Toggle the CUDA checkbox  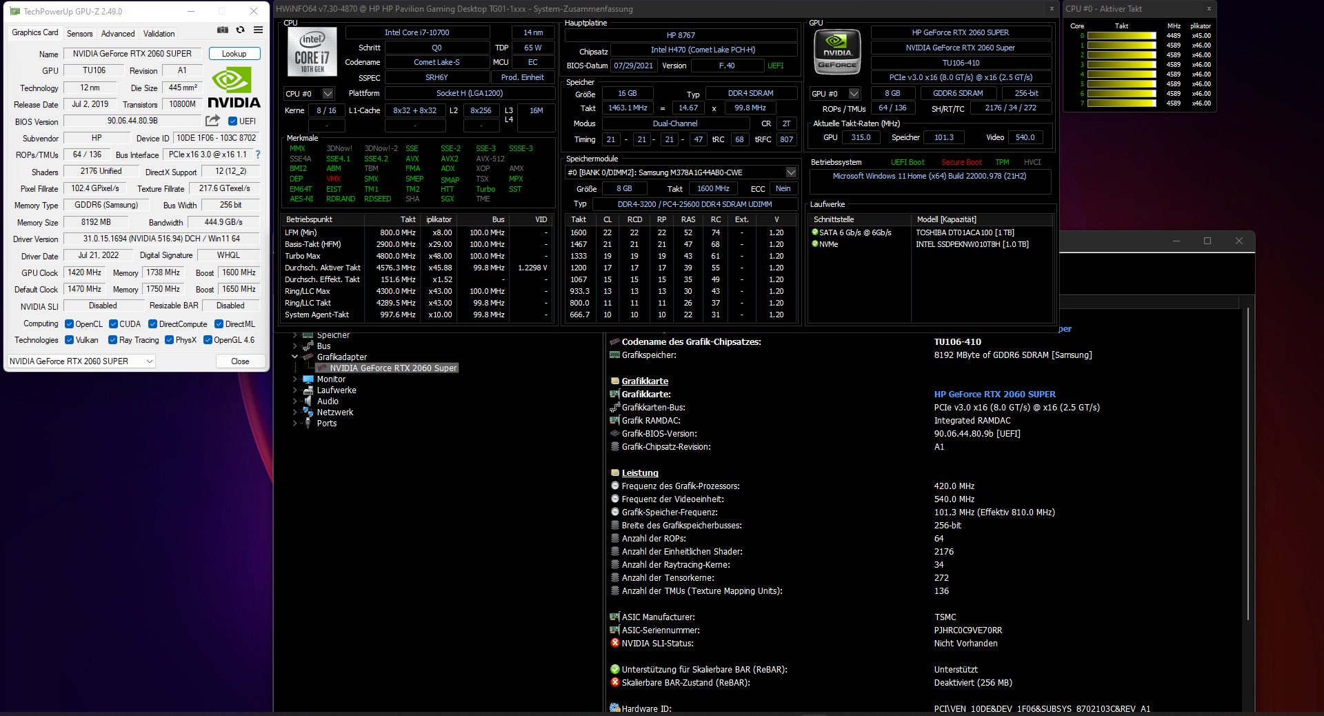tap(113, 324)
